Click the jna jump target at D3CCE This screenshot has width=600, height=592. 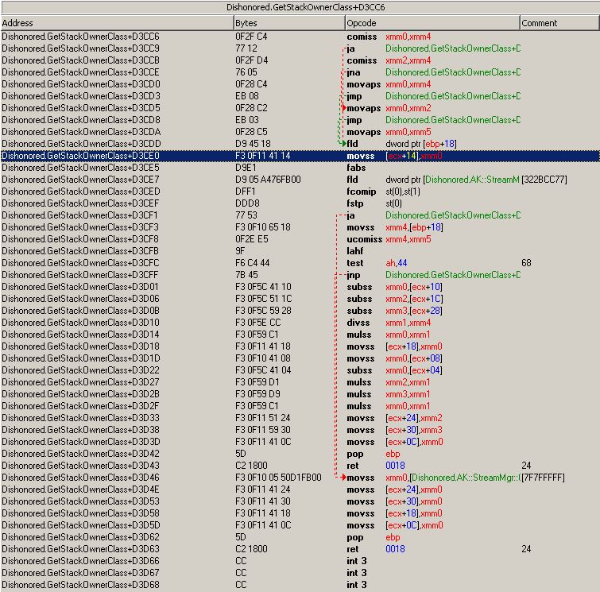453,72
